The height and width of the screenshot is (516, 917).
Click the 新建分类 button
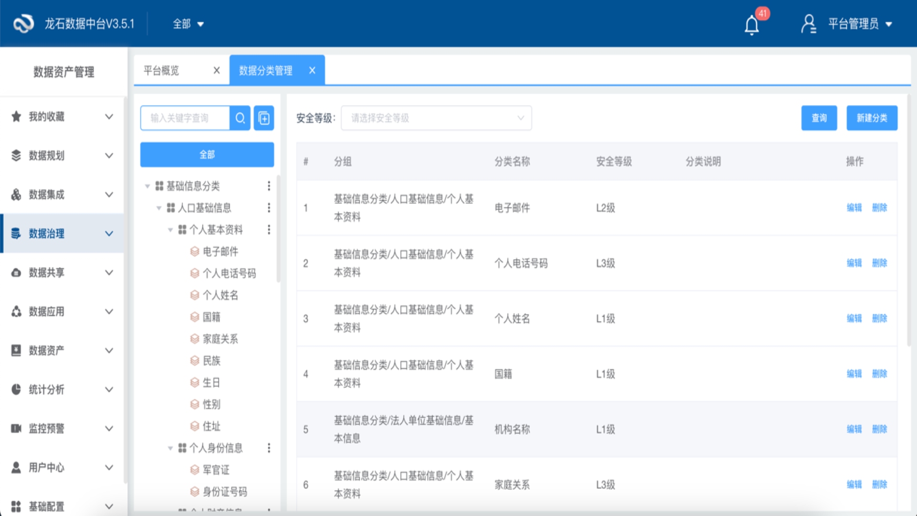(x=872, y=118)
